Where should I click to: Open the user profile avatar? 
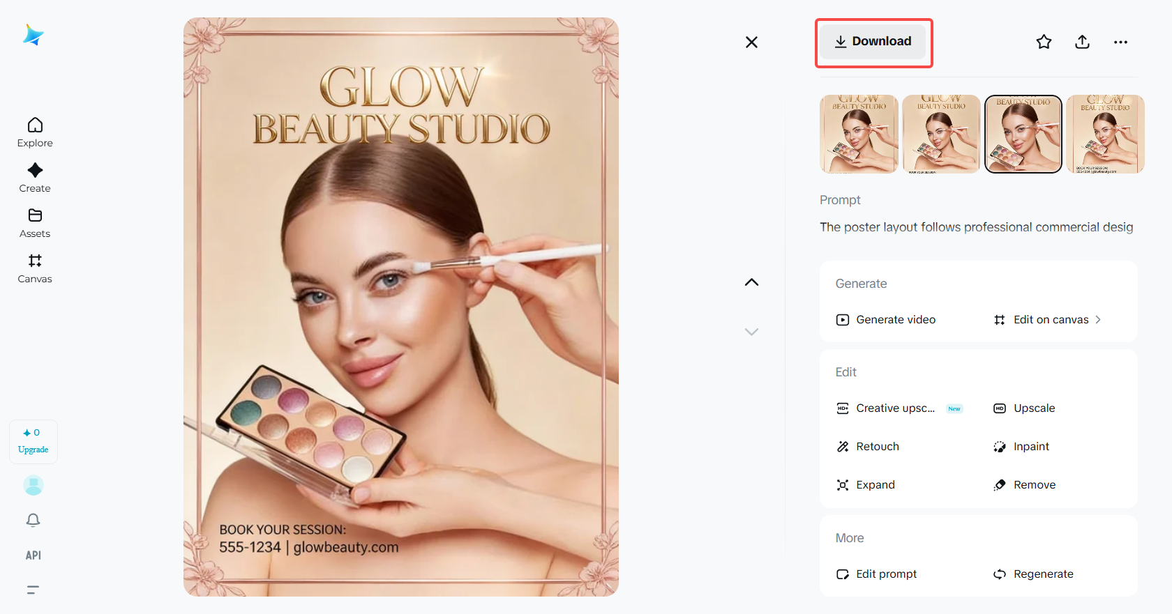click(x=33, y=485)
